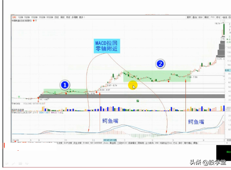The width and height of the screenshot is (231, 170).
Task: Click the DIF: 2.11 readout
Action: [x=33, y=113]
